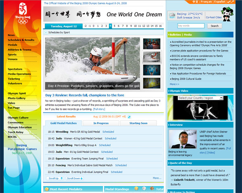Open the Beijing 2008 Cultural Guide bulletin

186,79
